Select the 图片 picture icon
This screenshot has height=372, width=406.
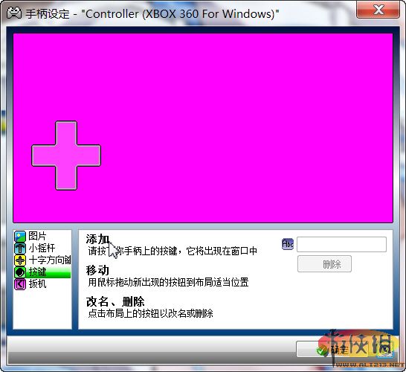point(20,237)
